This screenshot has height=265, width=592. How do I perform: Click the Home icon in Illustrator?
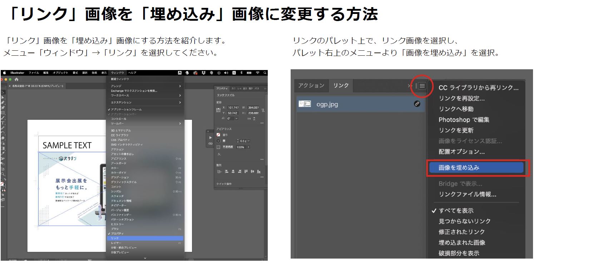pos(16,79)
